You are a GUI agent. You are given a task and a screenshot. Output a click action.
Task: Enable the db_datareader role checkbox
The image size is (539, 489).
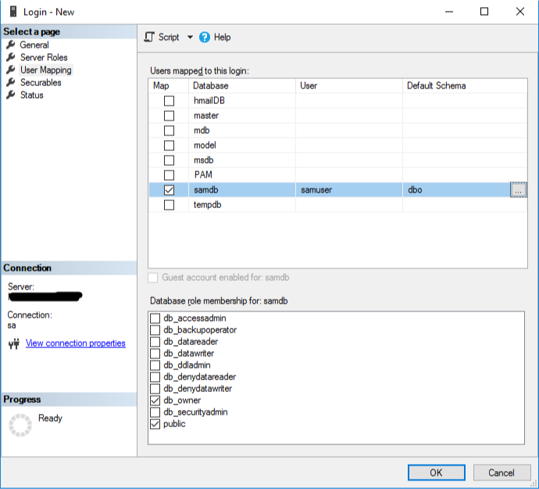coord(155,342)
